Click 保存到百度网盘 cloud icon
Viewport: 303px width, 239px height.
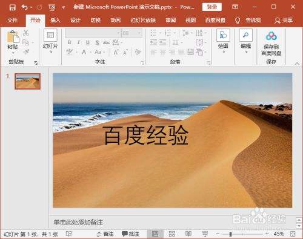271,36
